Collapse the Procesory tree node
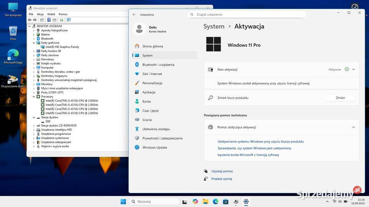Screen dimensions: 369x207 (x=34, y=97)
